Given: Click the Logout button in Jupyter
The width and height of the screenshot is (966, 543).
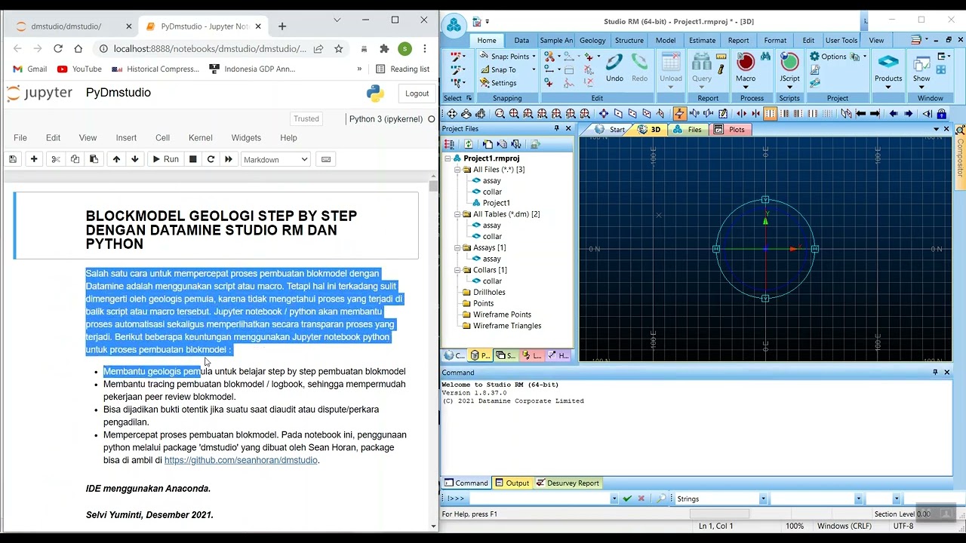Looking at the screenshot, I should tap(417, 94).
